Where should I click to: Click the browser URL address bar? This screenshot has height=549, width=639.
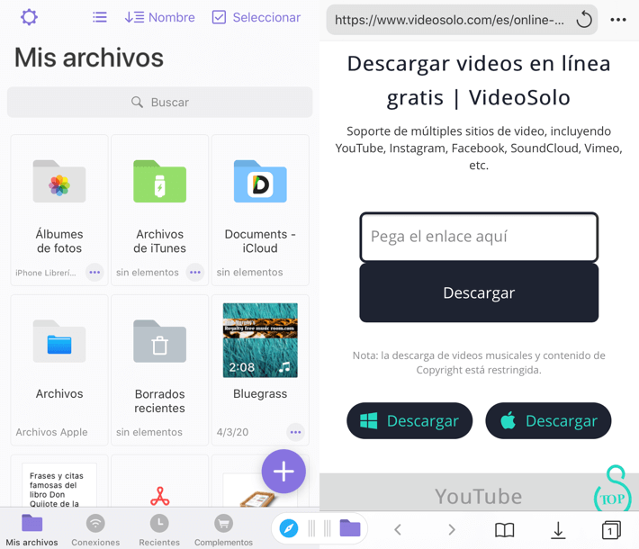point(450,20)
